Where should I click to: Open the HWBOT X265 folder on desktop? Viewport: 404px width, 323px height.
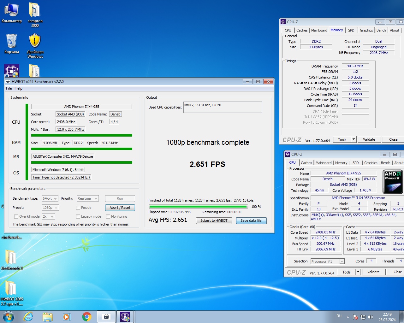click(12, 293)
